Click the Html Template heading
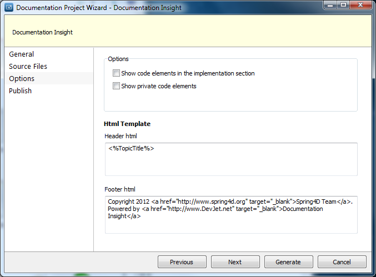Screen dimensions: 376x277 pos(127,124)
